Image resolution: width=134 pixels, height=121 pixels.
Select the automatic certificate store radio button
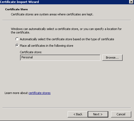(17, 39)
